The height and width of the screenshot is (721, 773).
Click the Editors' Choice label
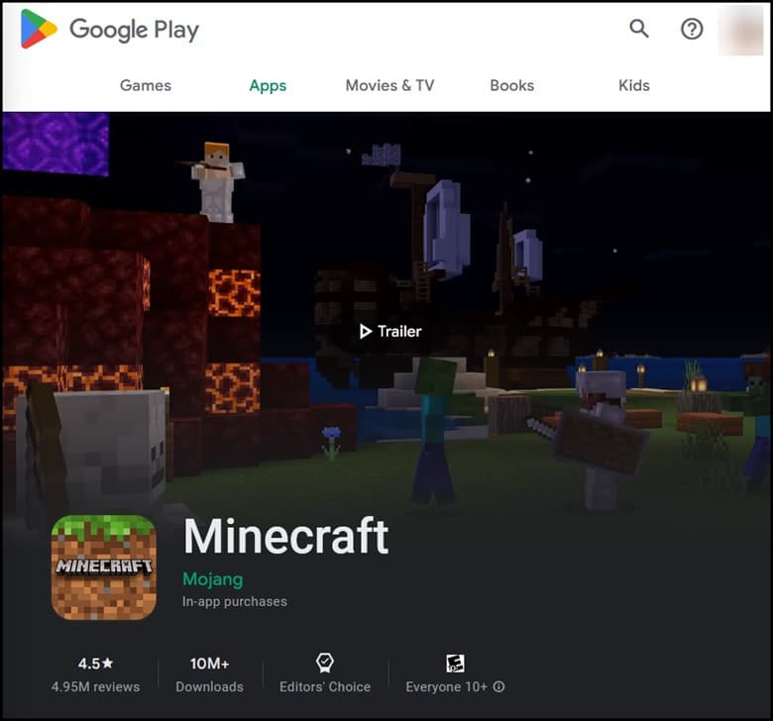click(325, 686)
